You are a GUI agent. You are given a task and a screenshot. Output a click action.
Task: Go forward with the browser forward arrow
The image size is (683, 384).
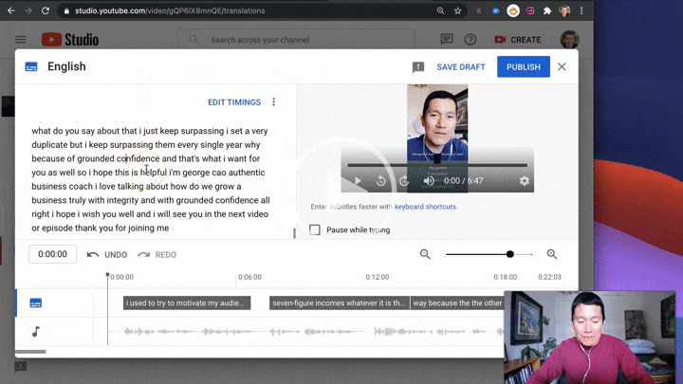(x=28, y=10)
